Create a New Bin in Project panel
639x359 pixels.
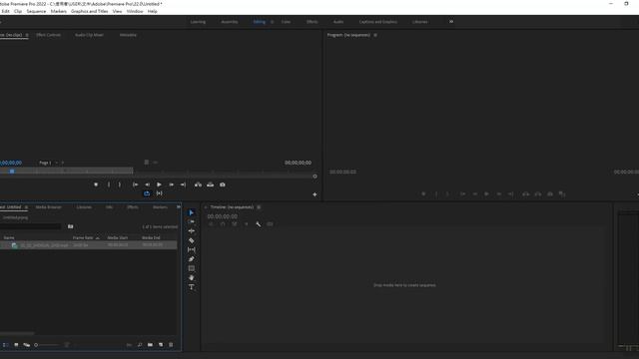tap(151, 345)
